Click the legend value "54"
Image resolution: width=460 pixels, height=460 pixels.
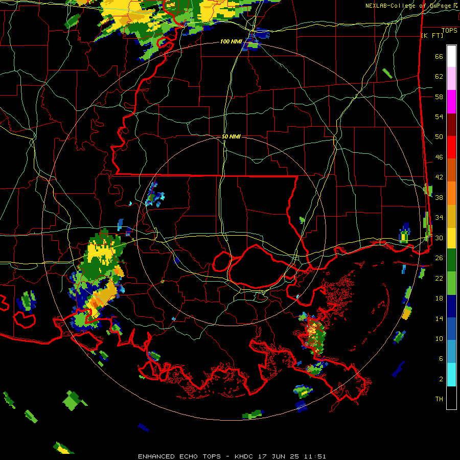click(x=439, y=117)
